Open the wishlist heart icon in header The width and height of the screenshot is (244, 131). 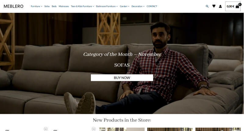(x=214, y=6)
